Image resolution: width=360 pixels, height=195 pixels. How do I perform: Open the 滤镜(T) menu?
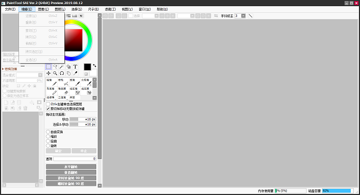(111, 9)
